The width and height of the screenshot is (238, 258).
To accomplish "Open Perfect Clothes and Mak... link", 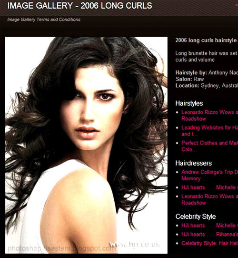I will coord(209,146).
